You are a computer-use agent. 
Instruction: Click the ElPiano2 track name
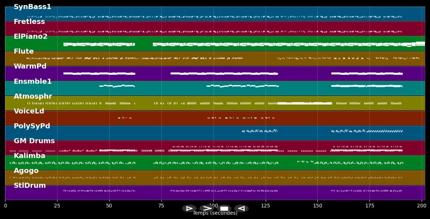tap(30, 37)
